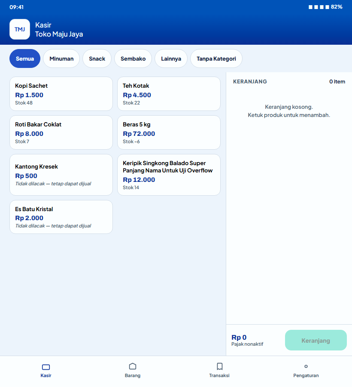Click the Kasir header title
The height and width of the screenshot is (387, 352).
coord(43,25)
